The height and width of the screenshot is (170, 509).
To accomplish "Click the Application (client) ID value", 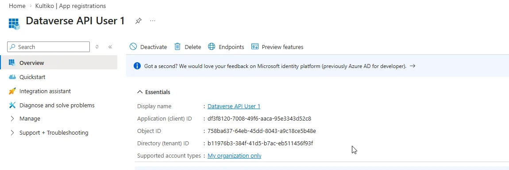I will [259, 118].
